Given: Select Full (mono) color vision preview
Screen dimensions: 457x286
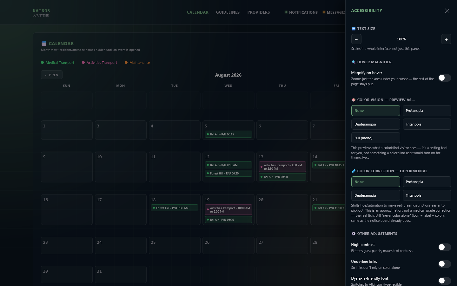Looking at the screenshot, I should pyautogui.click(x=375, y=138).
